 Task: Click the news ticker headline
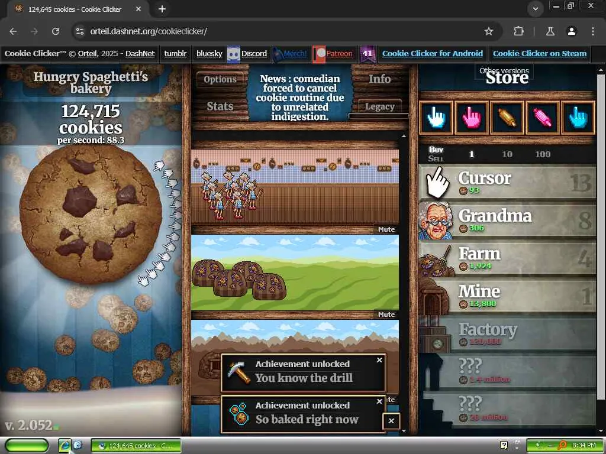click(x=299, y=98)
